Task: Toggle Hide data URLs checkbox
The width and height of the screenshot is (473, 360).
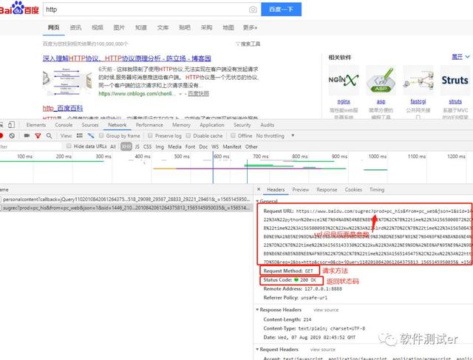Action: [x=69, y=146]
